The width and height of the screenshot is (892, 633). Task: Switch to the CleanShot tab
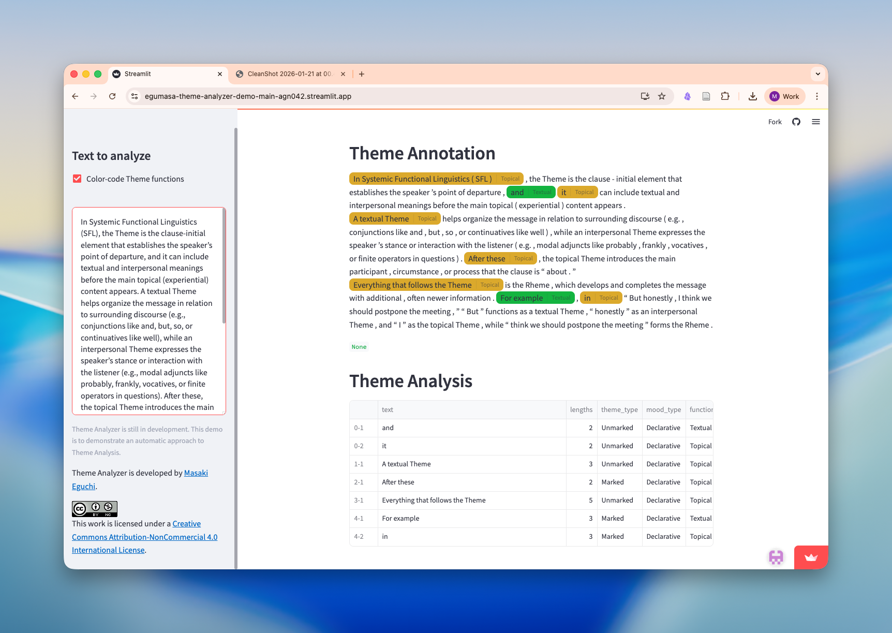tap(289, 74)
